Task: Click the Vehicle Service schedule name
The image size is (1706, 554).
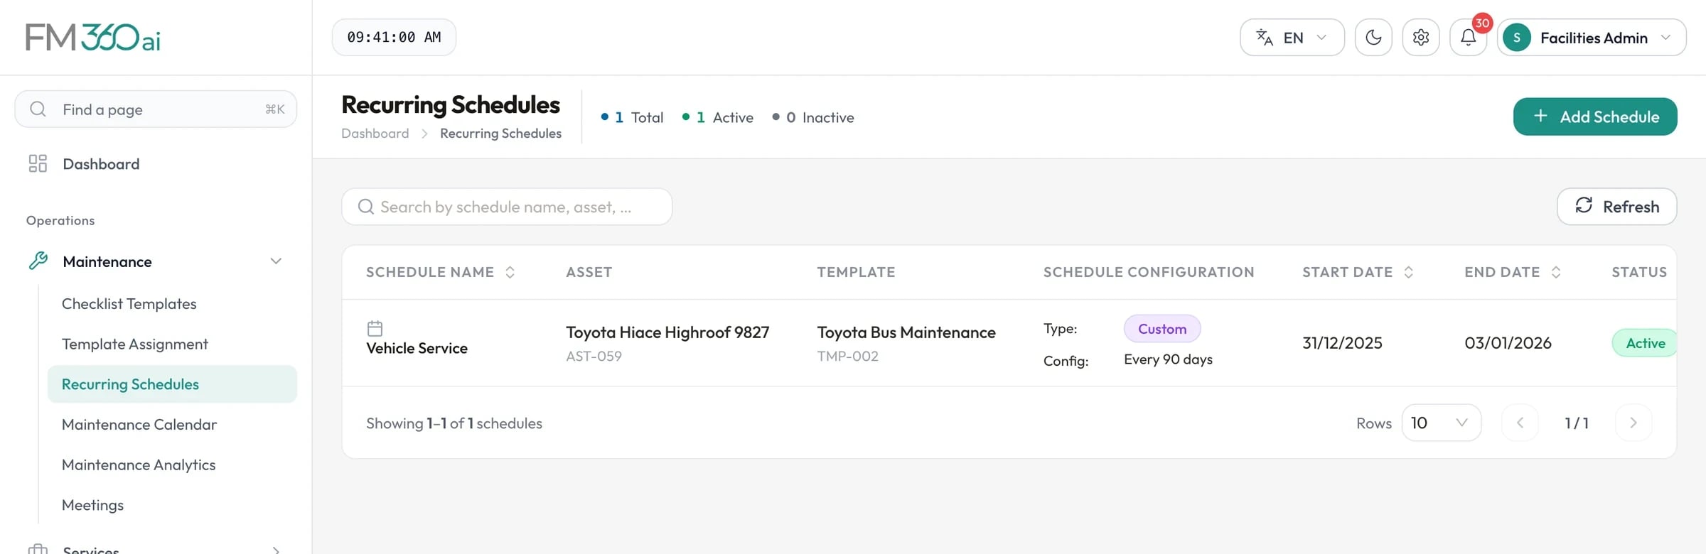Action: (417, 348)
